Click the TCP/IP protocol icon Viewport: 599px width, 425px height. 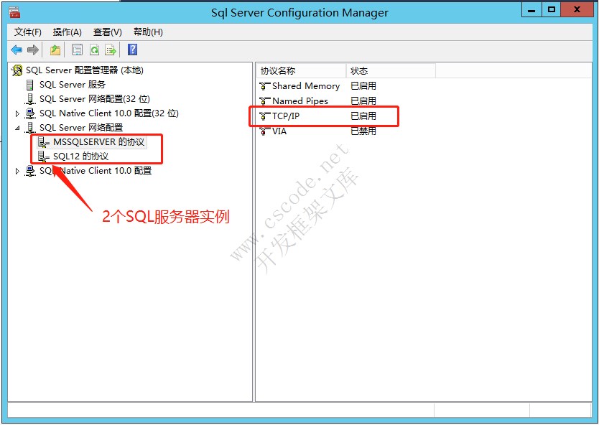tap(264, 116)
